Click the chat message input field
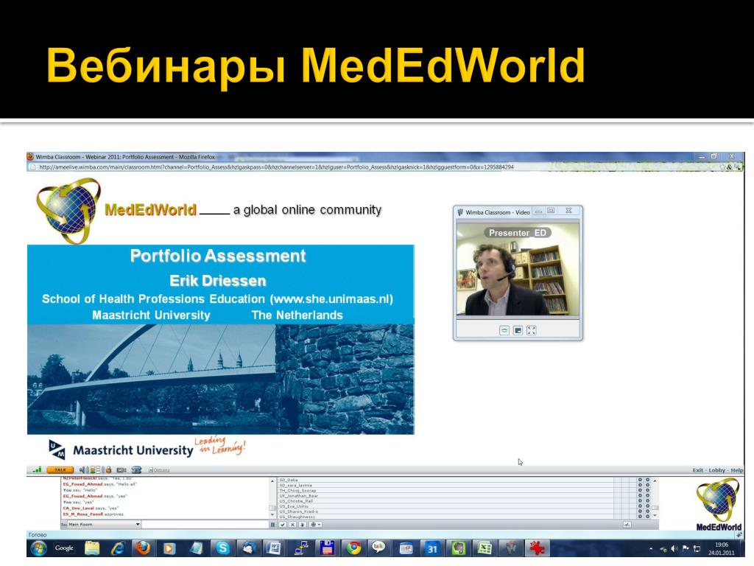Viewport: 754px width, 566px height. pos(205,525)
